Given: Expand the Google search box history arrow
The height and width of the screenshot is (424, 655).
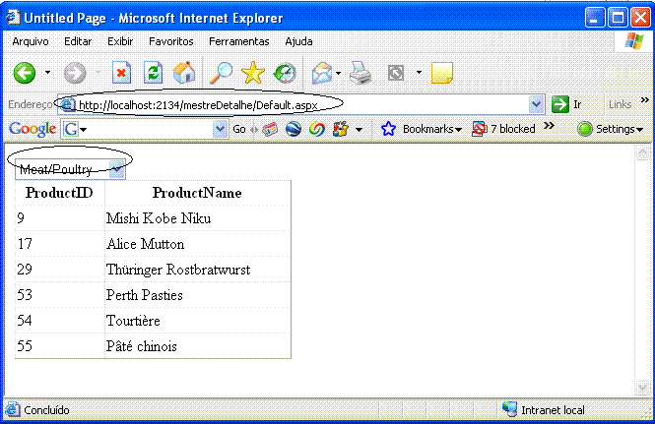Looking at the screenshot, I should (220, 129).
